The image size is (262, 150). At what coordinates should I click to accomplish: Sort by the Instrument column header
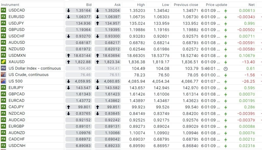point(10,5)
